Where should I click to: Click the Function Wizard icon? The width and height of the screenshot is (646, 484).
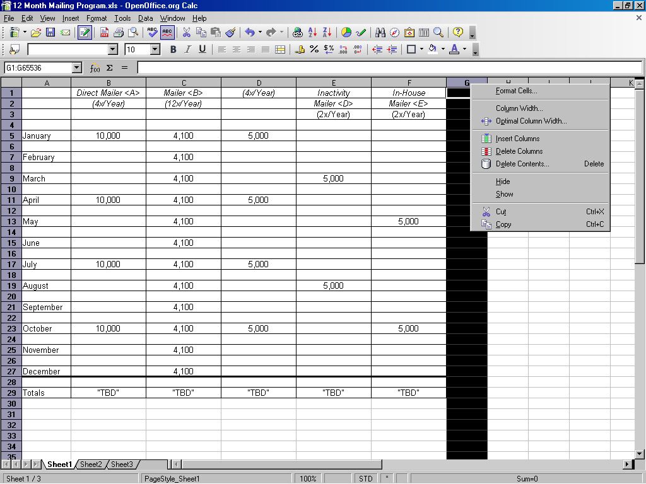95,67
